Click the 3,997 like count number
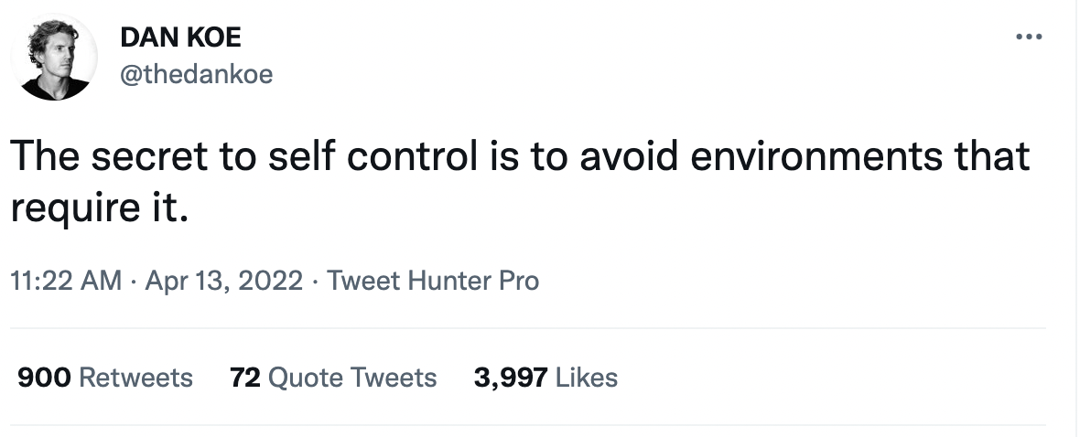Viewport: 1080px width, 437px height. point(511,377)
